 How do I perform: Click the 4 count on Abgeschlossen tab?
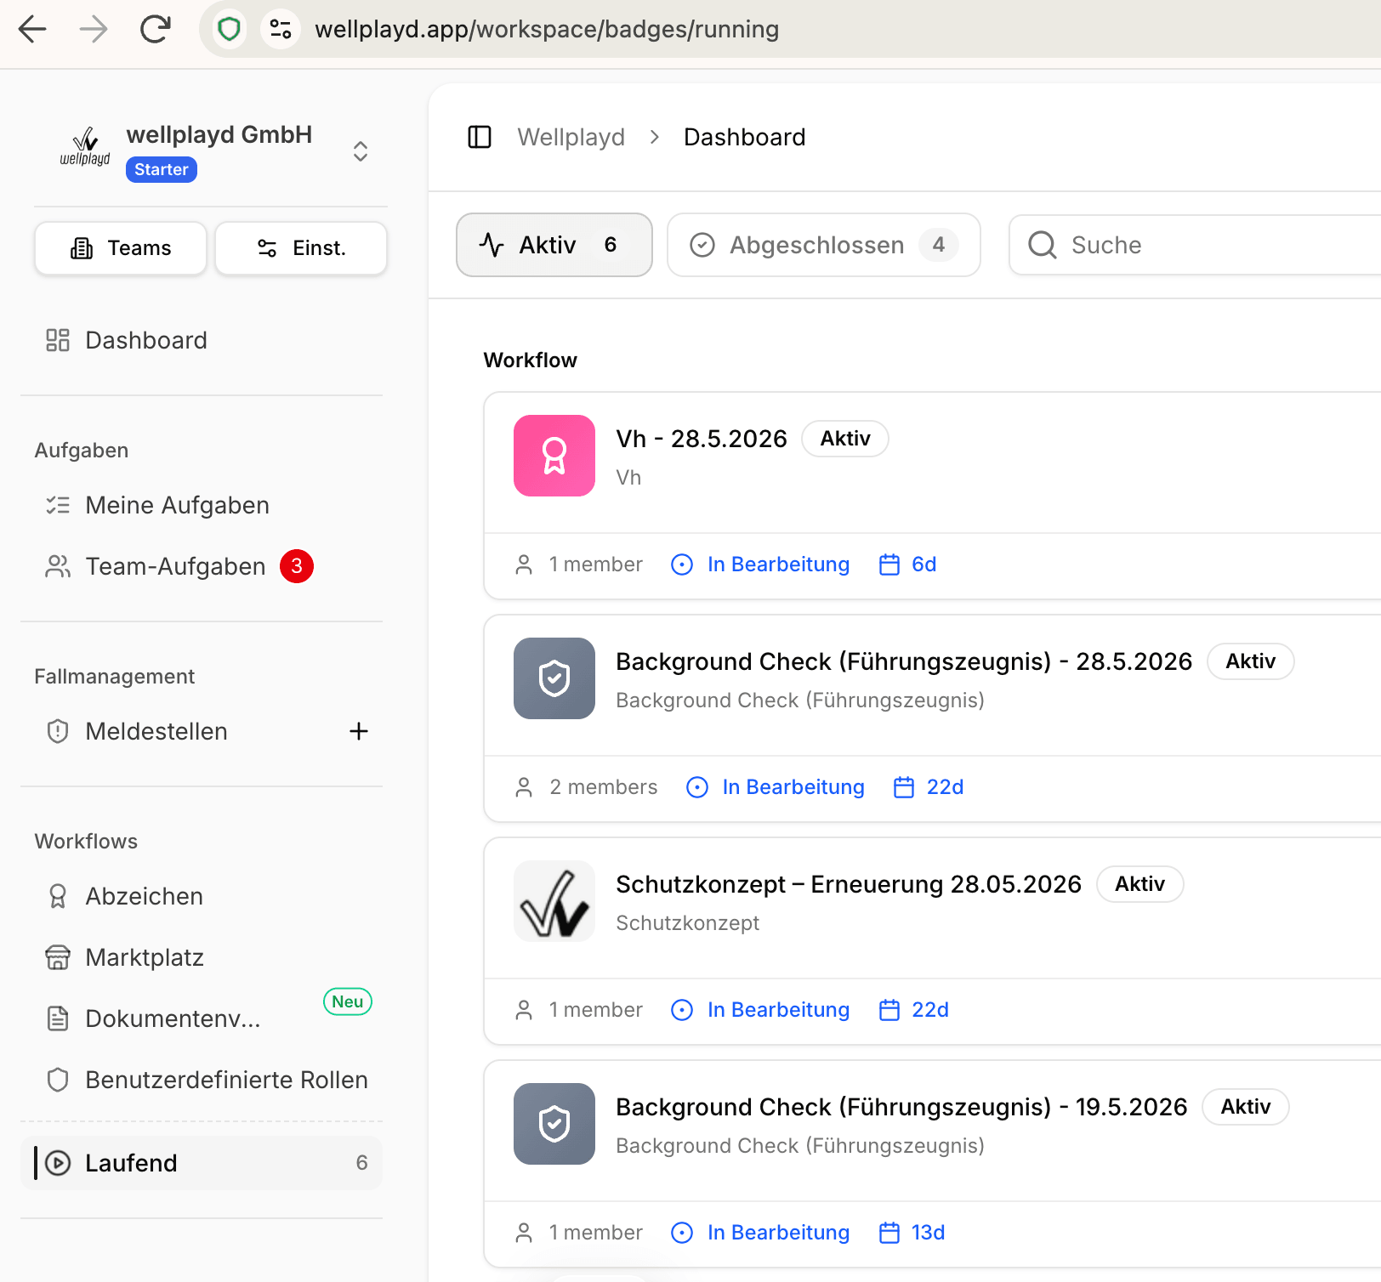[x=939, y=245]
